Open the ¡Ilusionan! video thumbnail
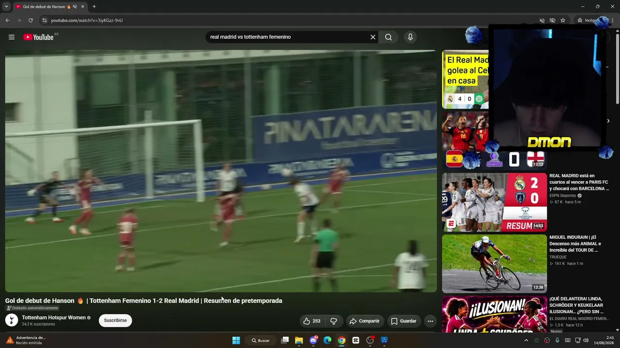Viewport: 620px width, 348px height. coord(494,314)
